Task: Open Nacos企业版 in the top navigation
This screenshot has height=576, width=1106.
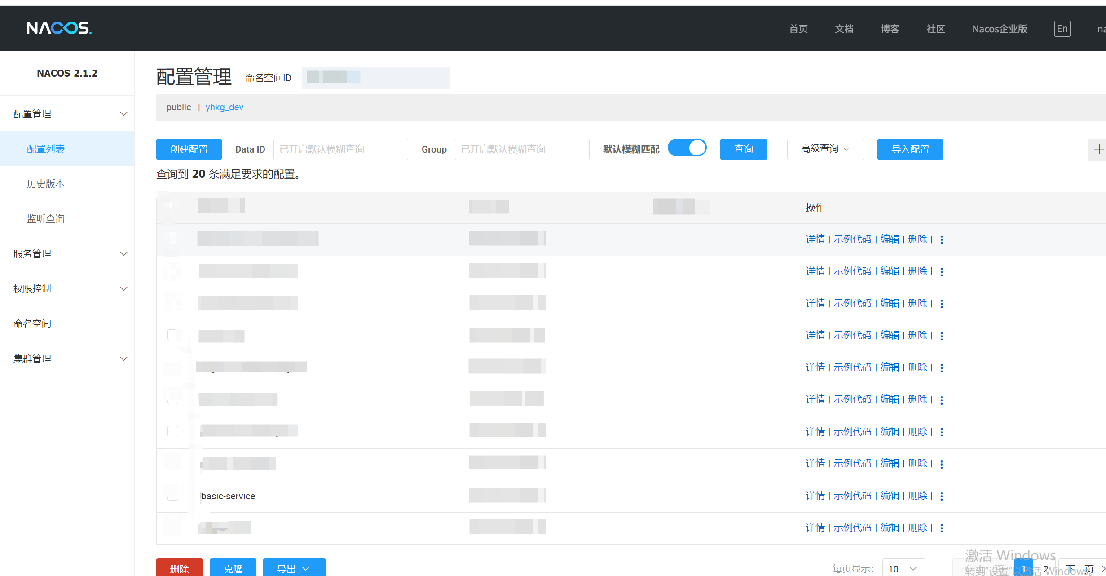Action: (x=1000, y=29)
